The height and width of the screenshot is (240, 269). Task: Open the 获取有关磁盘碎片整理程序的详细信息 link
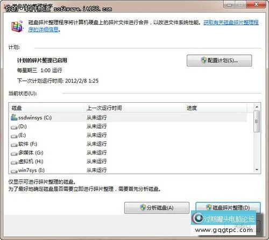click(231, 23)
